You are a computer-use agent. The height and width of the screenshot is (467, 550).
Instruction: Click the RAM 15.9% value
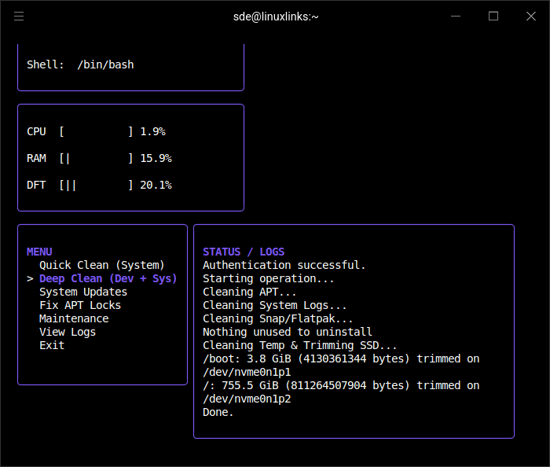156,158
